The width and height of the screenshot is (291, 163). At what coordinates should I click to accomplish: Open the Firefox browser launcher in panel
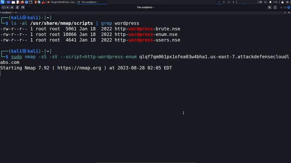pos(22,2)
